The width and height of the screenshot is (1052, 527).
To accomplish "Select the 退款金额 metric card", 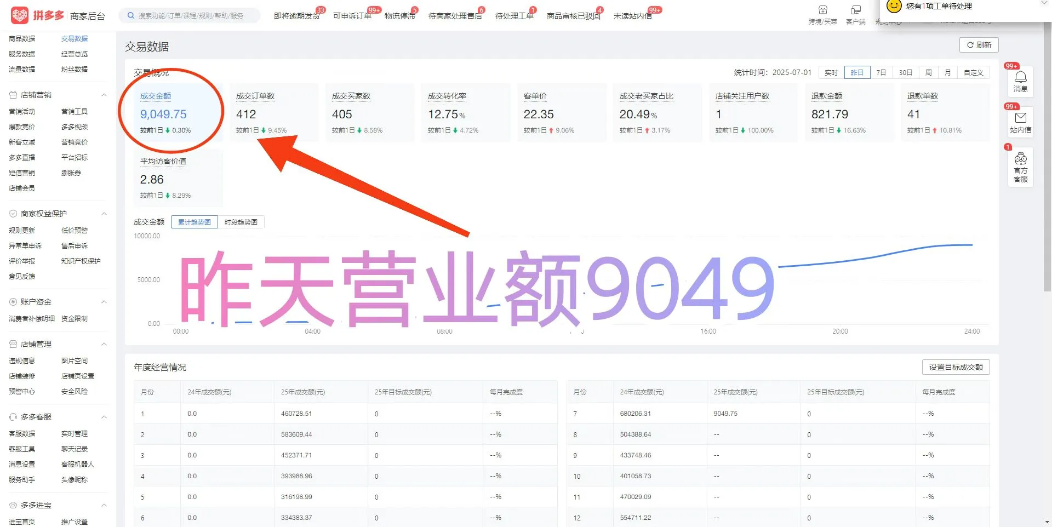I will (x=849, y=113).
